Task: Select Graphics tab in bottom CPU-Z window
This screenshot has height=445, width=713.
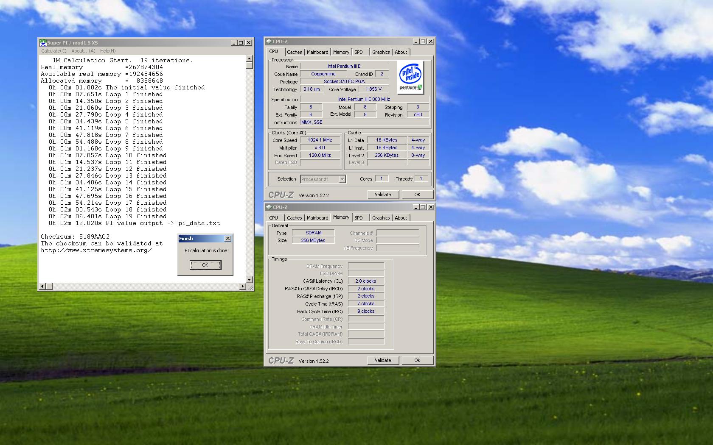Action: [381, 218]
